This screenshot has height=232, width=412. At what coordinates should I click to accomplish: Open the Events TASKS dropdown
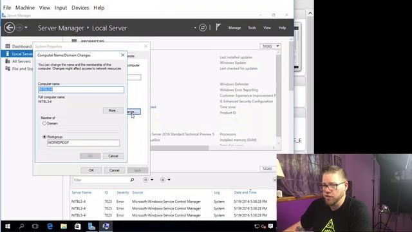point(268,169)
